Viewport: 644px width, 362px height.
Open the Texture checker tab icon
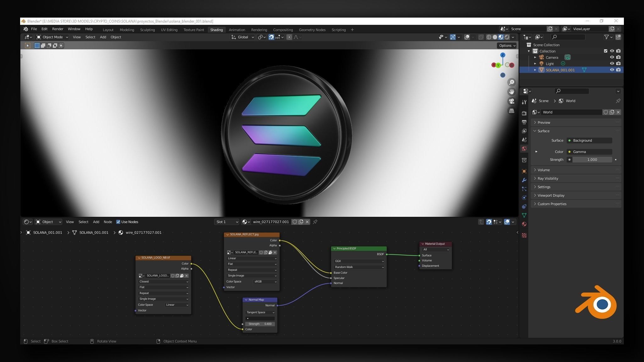524,235
